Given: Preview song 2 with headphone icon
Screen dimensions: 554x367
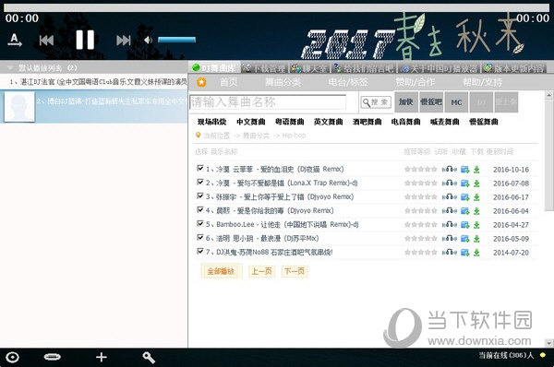Looking at the screenshot, I should pos(450,183).
